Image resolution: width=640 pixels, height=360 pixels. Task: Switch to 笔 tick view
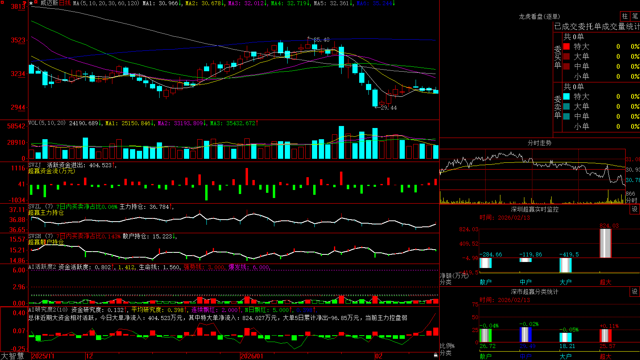pos(635,16)
